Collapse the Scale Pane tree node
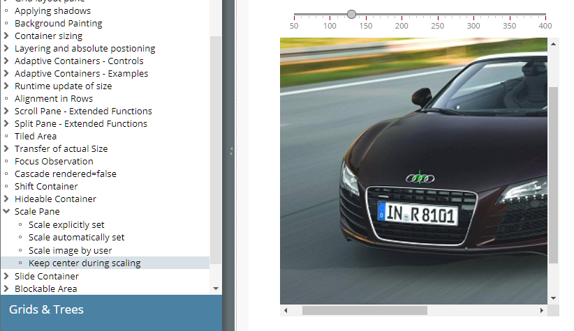 click(6, 212)
